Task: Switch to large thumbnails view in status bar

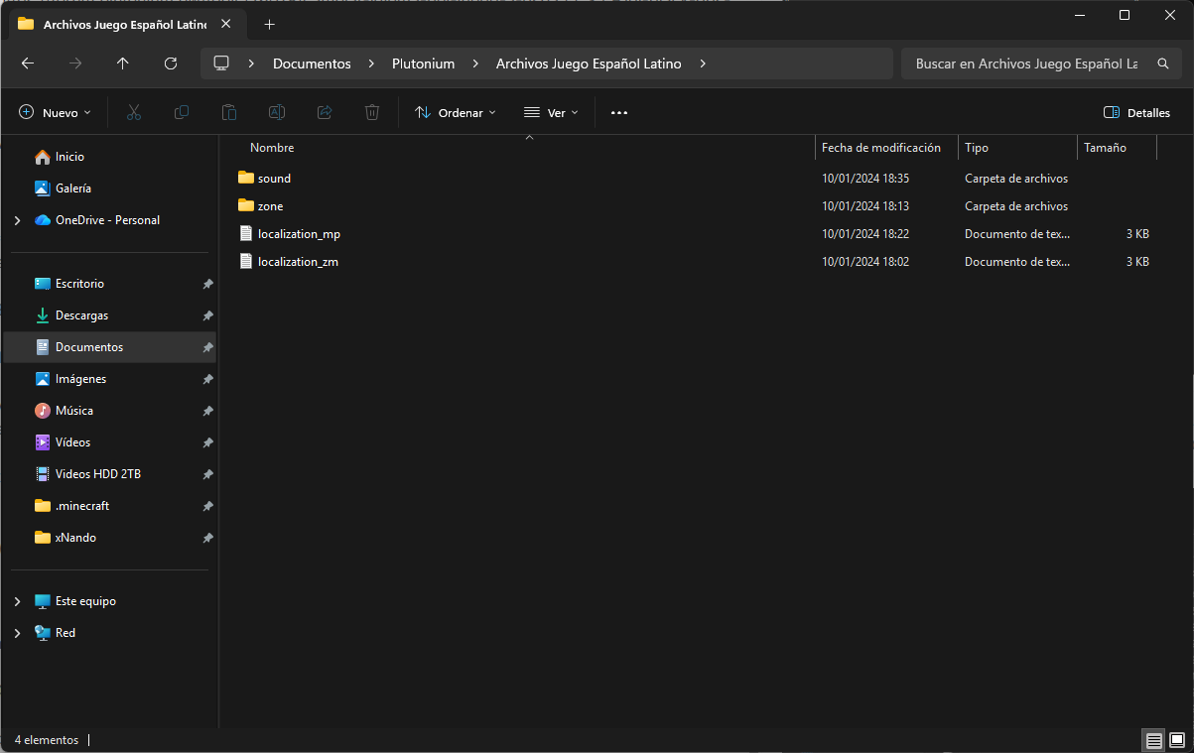Action: tap(1177, 740)
